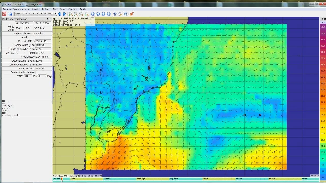Select the zoom-in magnifier tool
This screenshot has width=326, height=183.
tap(70, 14)
